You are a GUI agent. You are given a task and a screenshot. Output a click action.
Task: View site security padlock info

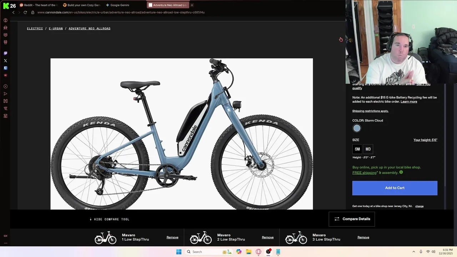tap(32, 12)
